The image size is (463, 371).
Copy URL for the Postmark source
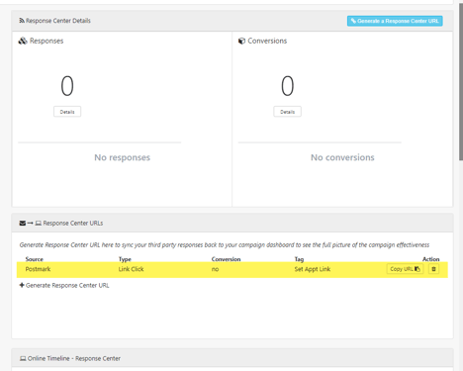pyautogui.click(x=405, y=269)
